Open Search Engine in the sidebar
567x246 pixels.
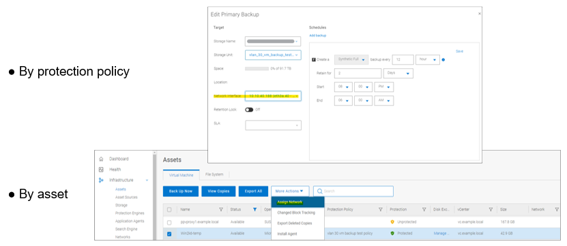click(126, 229)
